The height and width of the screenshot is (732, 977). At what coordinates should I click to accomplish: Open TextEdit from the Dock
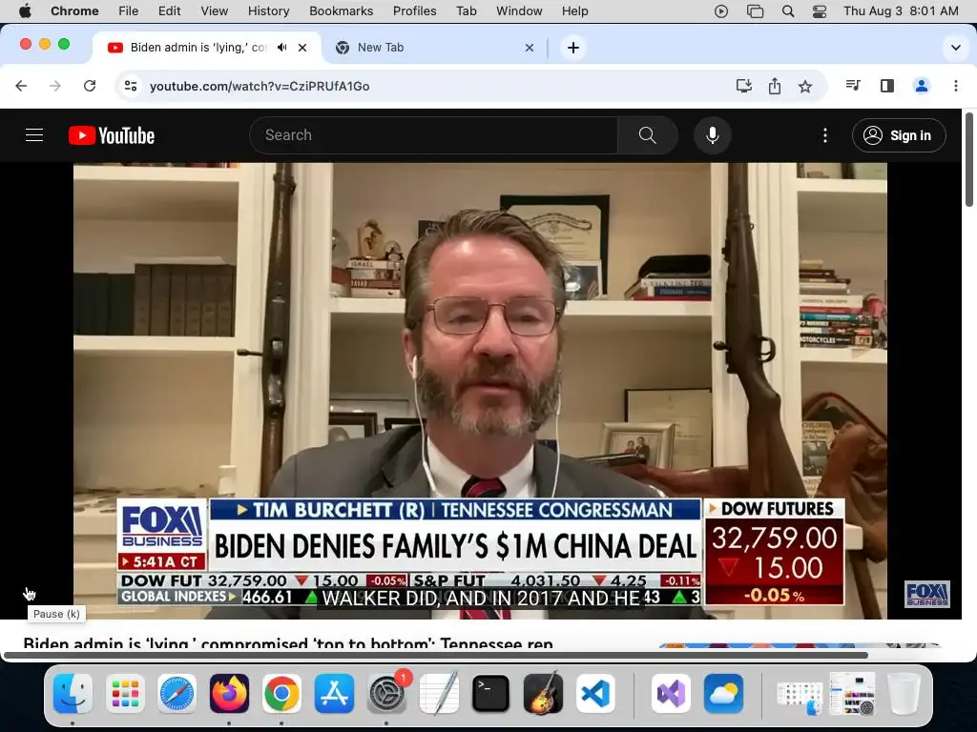click(439, 693)
